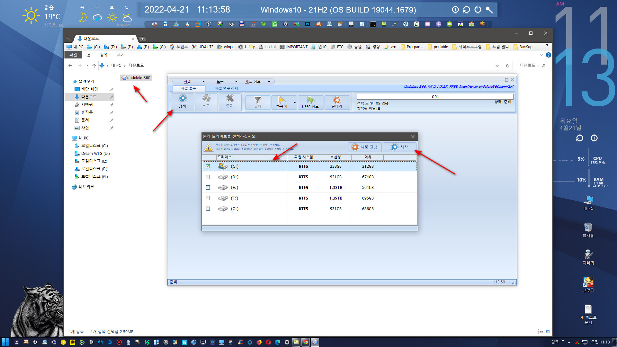The image size is (617, 347).
Task: Click Explorer refresh icon
Action: 508,66
